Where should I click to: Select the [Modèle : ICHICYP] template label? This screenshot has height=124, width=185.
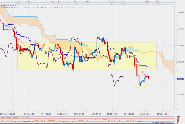(9, 6)
